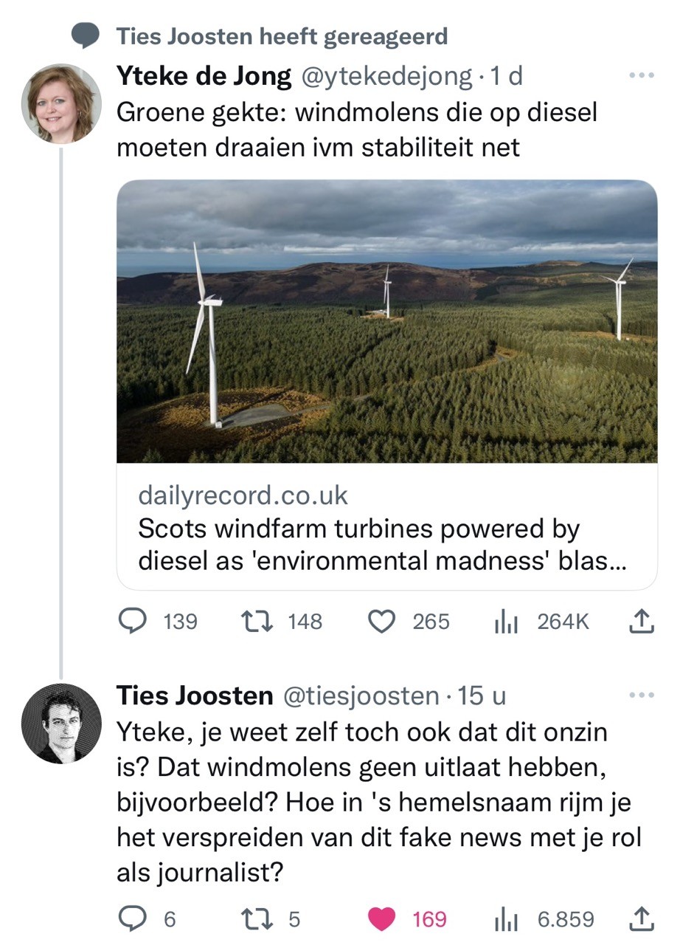Unlike Ties Joosten's reply with 169 likes
This screenshot has width=680, height=945.
click(x=381, y=919)
